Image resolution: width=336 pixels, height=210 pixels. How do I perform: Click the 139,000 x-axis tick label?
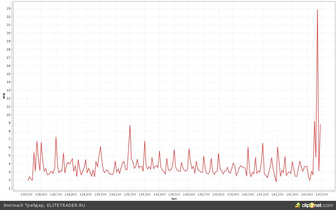100,194
